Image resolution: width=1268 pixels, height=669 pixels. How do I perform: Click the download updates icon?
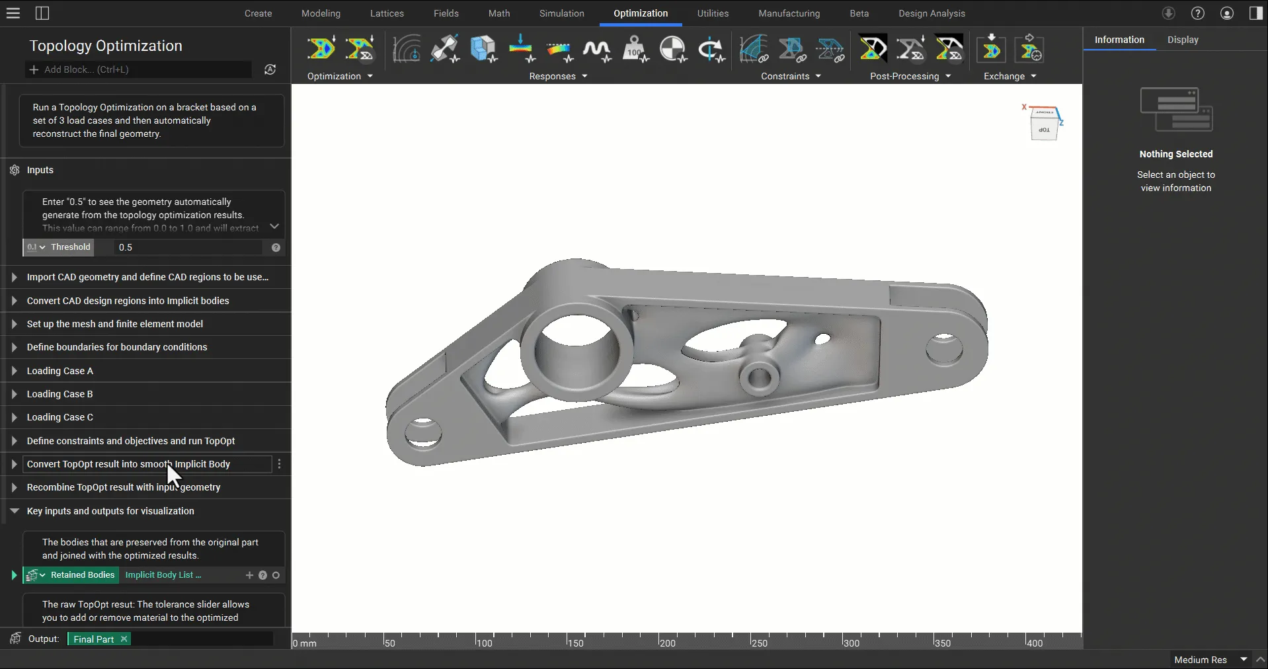(1169, 13)
